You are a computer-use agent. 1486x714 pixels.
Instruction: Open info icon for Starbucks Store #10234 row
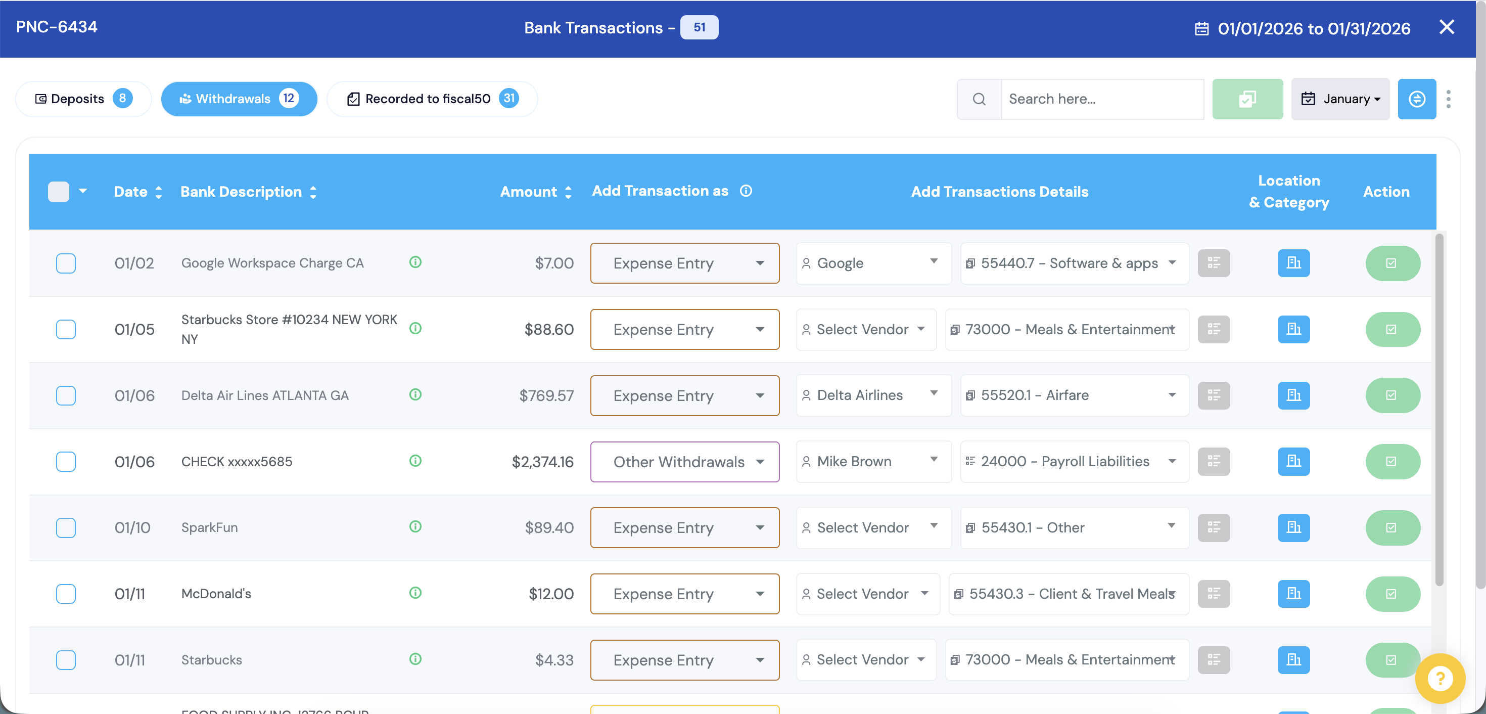pyautogui.click(x=415, y=328)
